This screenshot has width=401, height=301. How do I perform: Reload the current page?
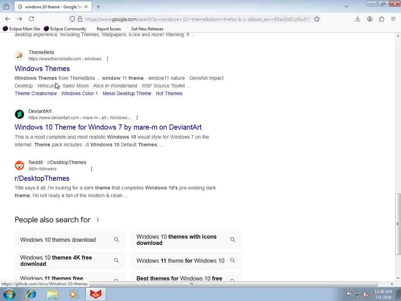(31, 19)
